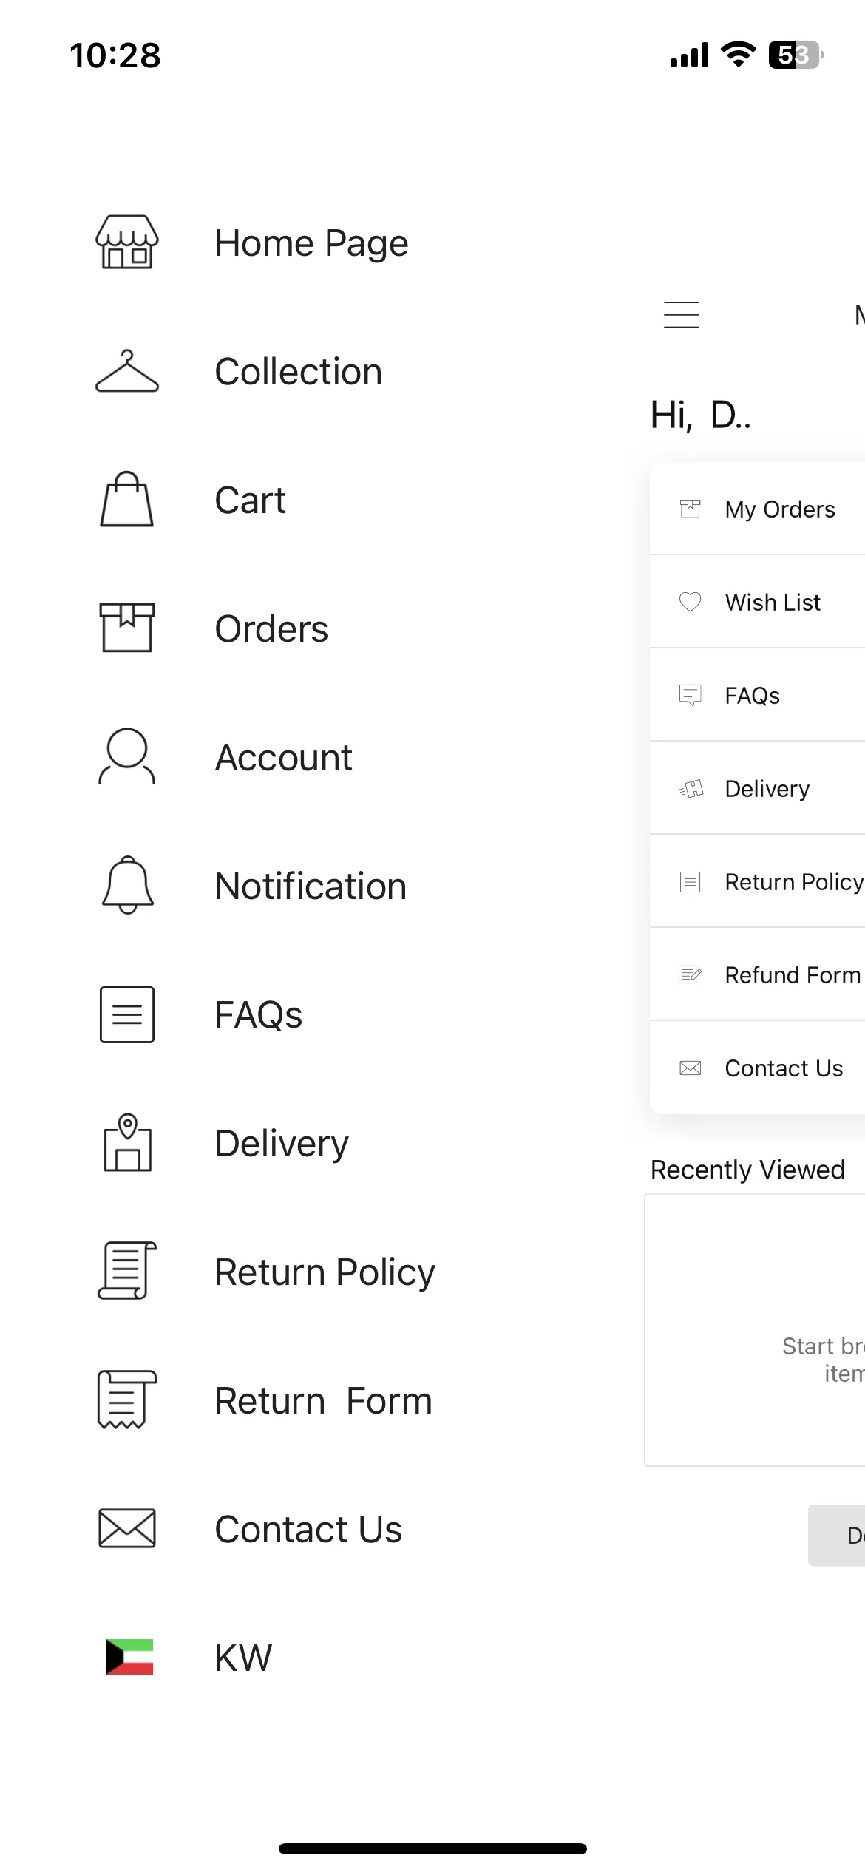Click the Return Policy scroll icon
The width and height of the screenshot is (865, 1872).
coord(127,1271)
